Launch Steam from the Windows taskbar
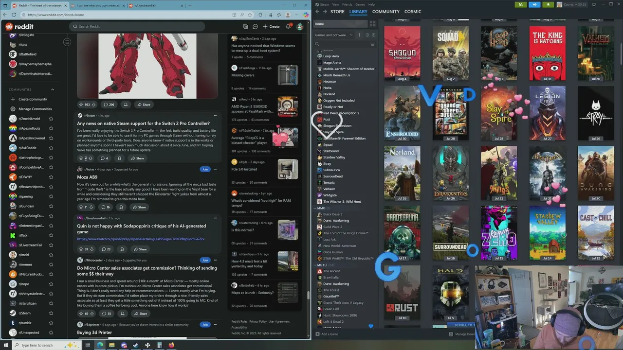 tap(136, 345)
